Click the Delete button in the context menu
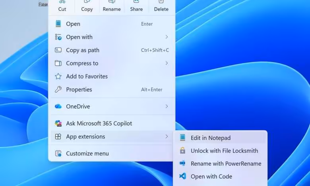 pyautogui.click(x=161, y=6)
